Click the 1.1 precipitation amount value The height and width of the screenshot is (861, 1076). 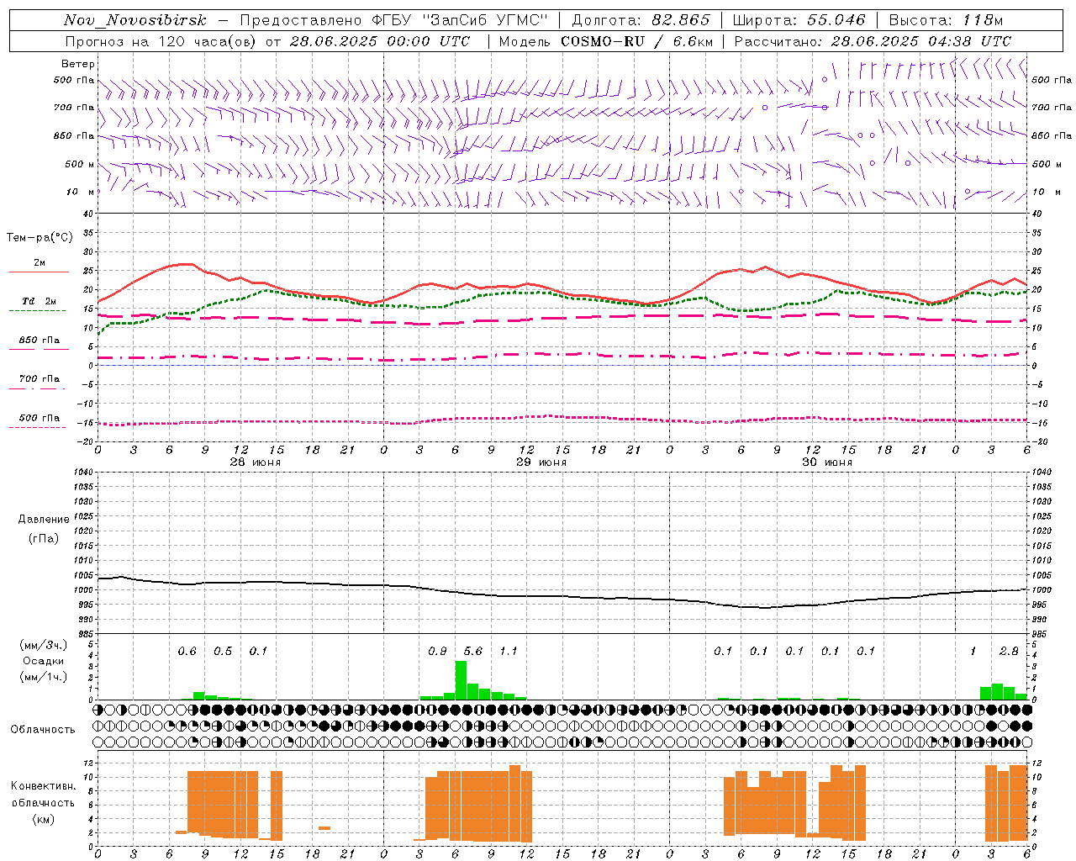click(x=509, y=651)
